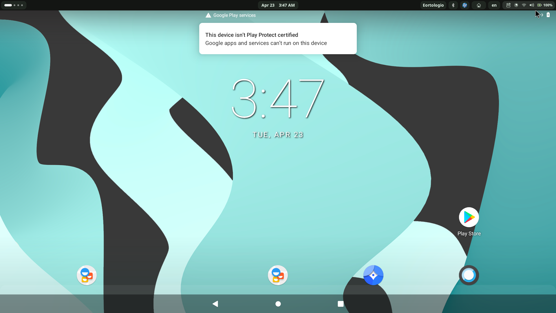Open the Focus or compass app icon

(374, 275)
